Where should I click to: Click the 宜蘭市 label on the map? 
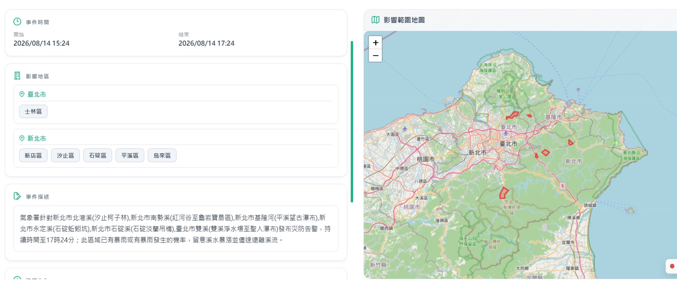pyautogui.click(x=568, y=242)
